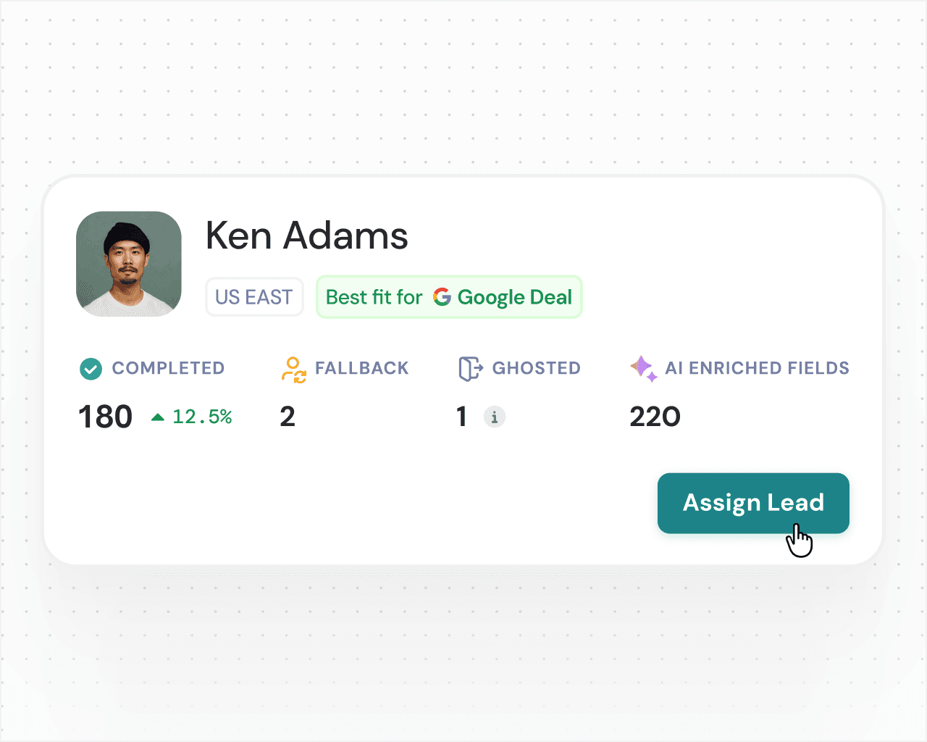Viewport: 927px width, 742px height.
Task: Click the green up-trend arrow beside 12.5%
Action: tap(159, 417)
